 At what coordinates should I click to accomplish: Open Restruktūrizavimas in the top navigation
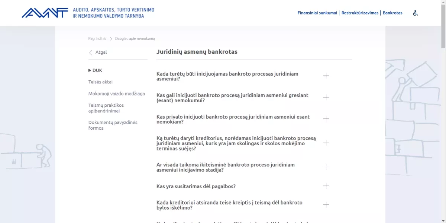coord(359,13)
